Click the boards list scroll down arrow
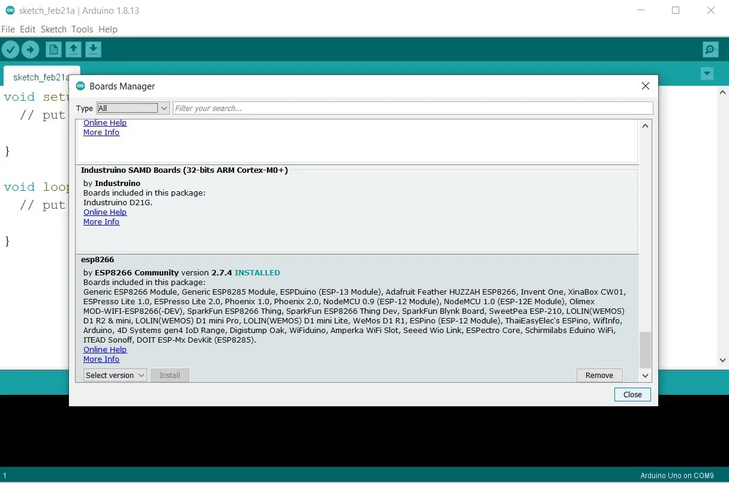This screenshot has width=729, height=483. point(645,376)
